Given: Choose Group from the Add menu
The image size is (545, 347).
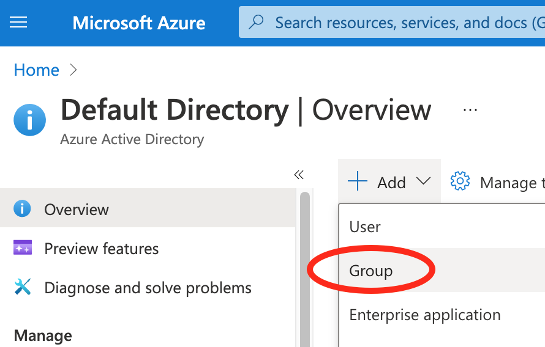Looking at the screenshot, I should pyautogui.click(x=371, y=271).
